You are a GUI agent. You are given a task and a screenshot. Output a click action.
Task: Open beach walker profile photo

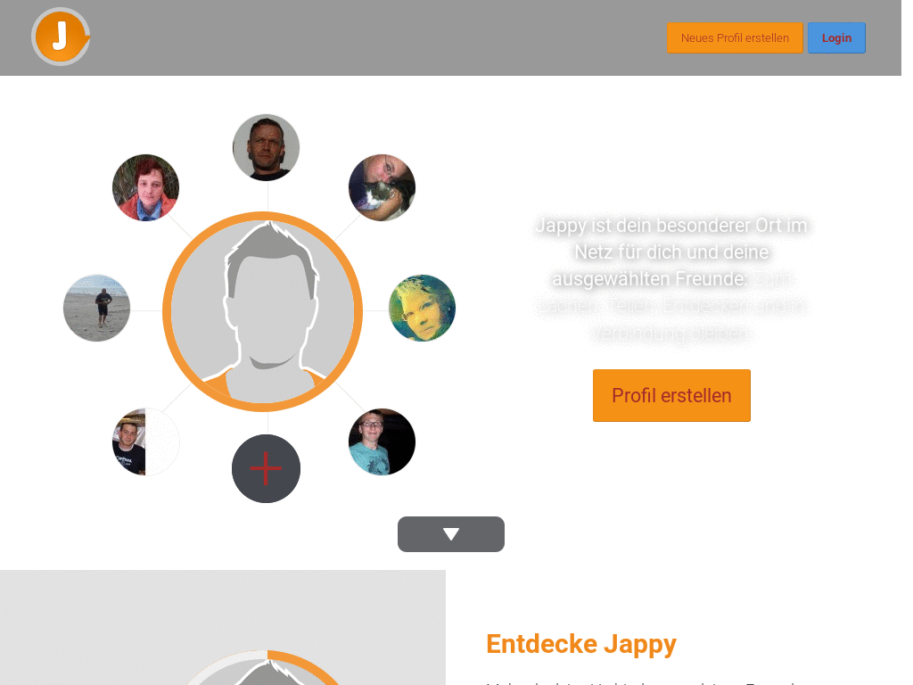click(x=96, y=308)
